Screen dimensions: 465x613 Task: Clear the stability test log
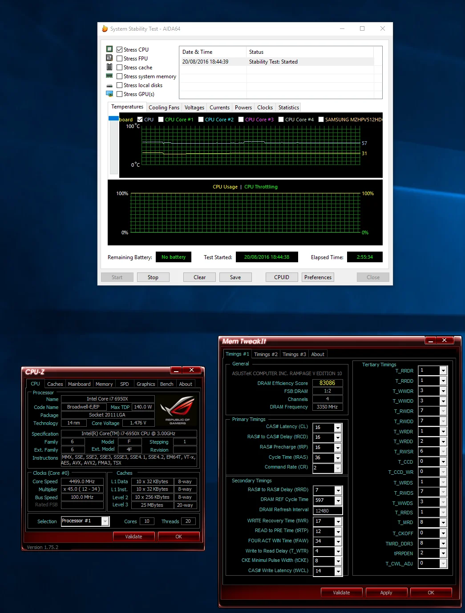tap(200, 277)
